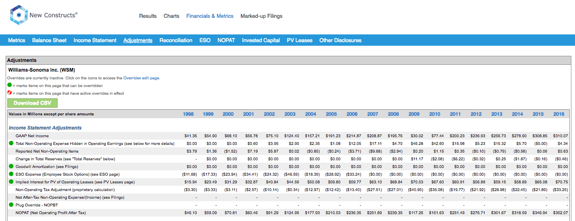Open the Results page

click(148, 16)
